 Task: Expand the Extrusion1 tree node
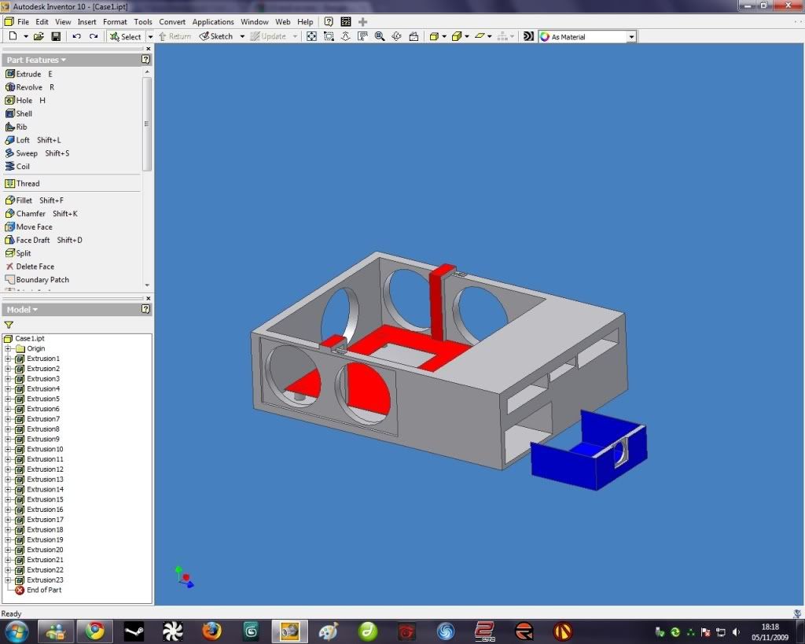tap(8, 359)
